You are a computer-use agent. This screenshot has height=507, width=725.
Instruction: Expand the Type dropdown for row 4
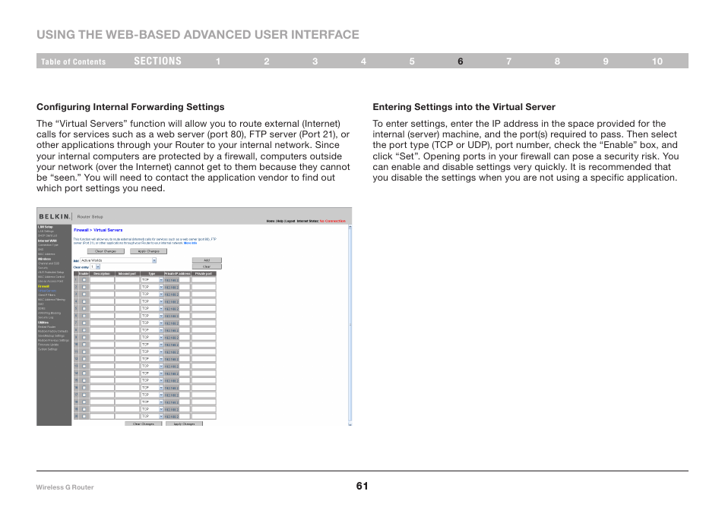(x=152, y=301)
